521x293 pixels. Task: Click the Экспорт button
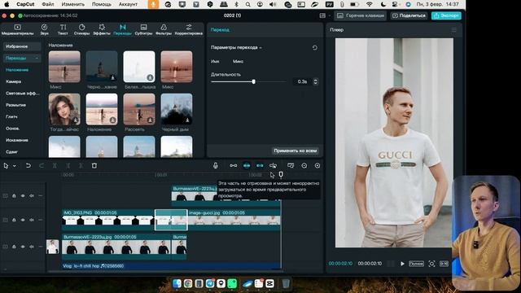(x=447, y=15)
